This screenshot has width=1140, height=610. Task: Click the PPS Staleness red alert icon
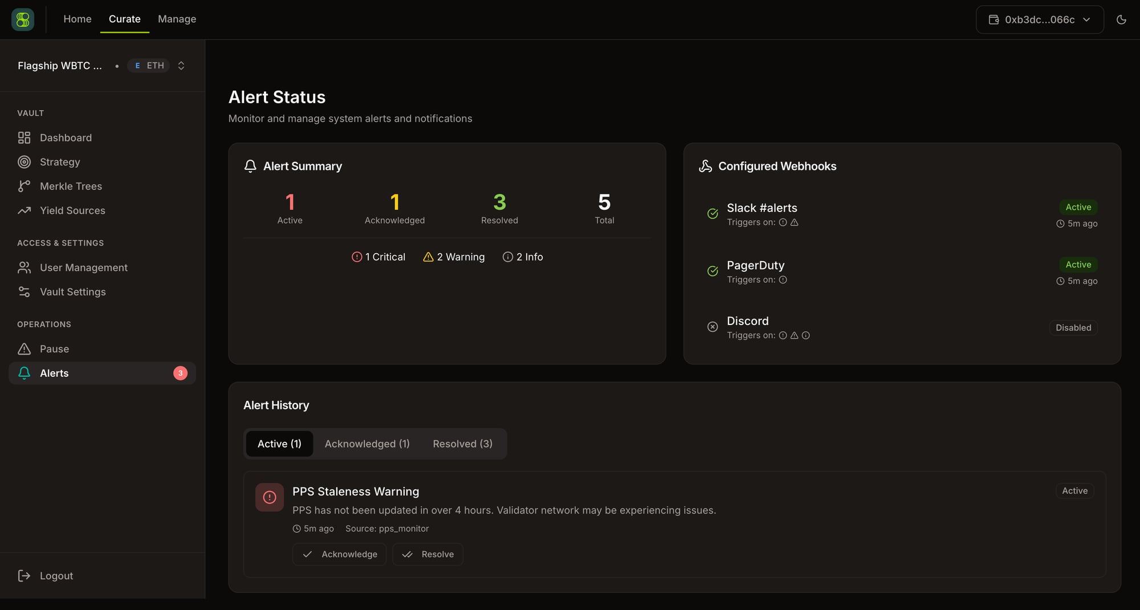(270, 497)
